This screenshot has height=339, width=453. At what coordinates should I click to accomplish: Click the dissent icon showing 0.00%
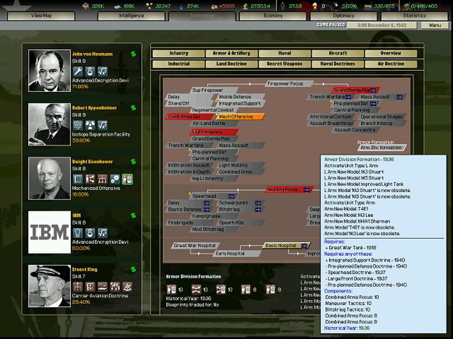point(336,6)
